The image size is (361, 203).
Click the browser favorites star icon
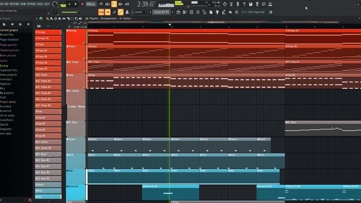click(x=28, y=24)
